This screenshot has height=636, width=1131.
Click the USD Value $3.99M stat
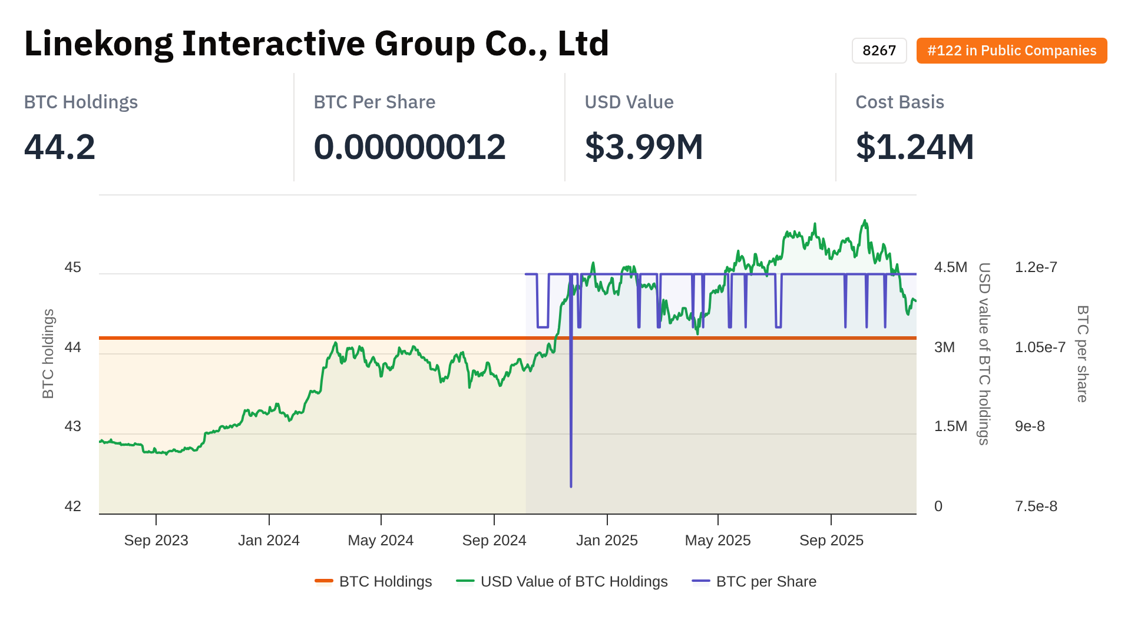pyautogui.click(x=644, y=147)
